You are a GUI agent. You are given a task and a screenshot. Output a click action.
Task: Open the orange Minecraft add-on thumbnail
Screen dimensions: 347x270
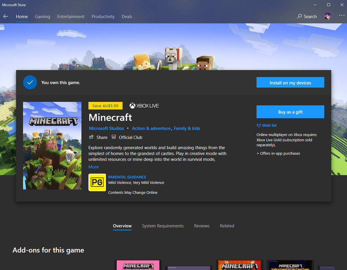pos(239,265)
